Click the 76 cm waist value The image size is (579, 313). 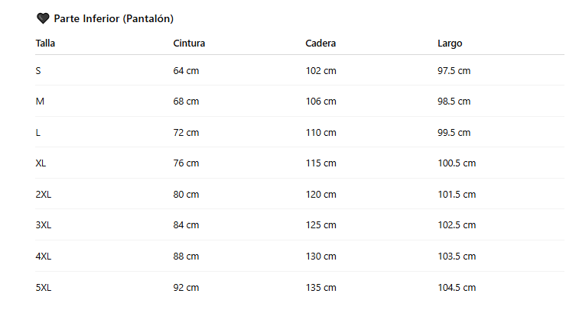[186, 163]
